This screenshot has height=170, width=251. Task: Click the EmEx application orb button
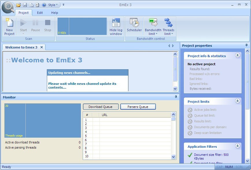(8, 7)
